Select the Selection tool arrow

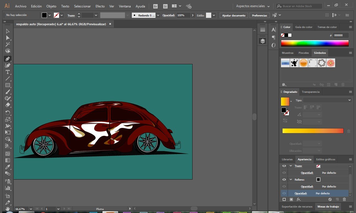(x=8, y=31)
